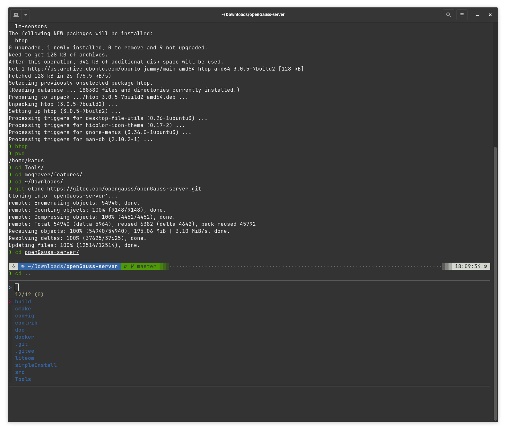Screen dimensions: 506x431
Task: Click the /home/kamus output line
Action: tap(26, 161)
